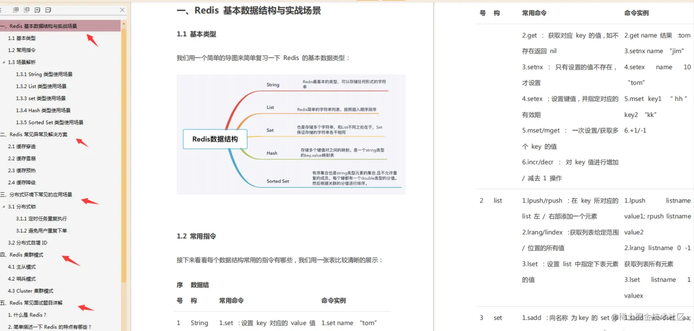Select outline item 二、Redis 常见异常及解决方案
Viewport: 694px width, 331px height.
tap(34, 135)
